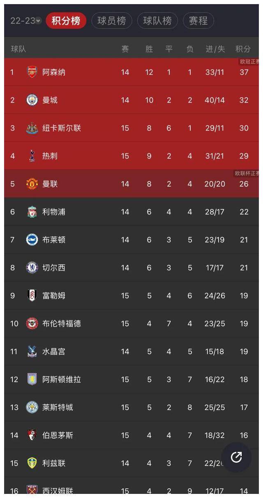The image size is (263, 498).
Task: Tap the share icon button
Action: pyautogui.click(x=236, y=457)
